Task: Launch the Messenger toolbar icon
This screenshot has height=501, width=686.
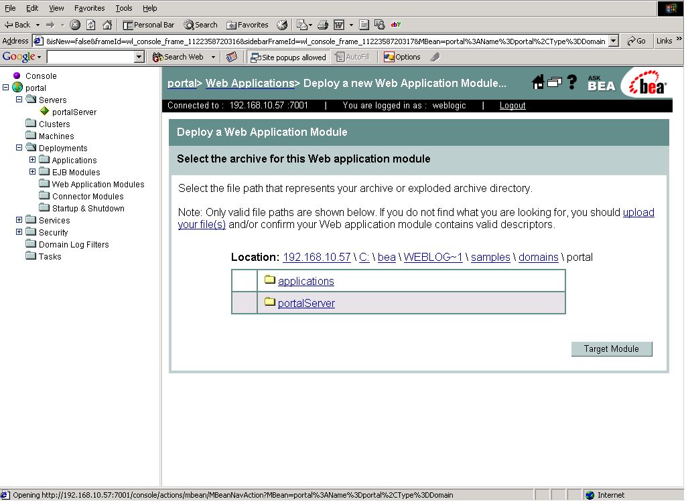Action: pos(380,25)
